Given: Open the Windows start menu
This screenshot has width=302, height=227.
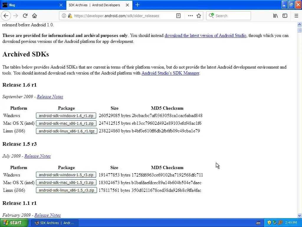Looking at the screenshot, I should 14,223.
